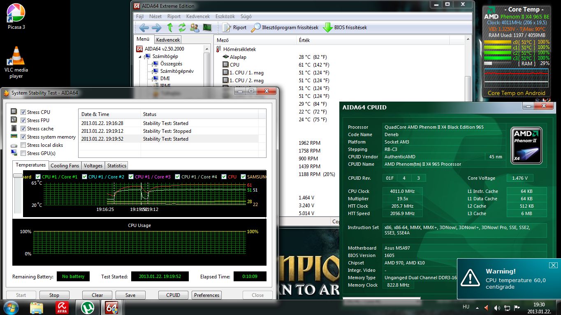Click the thermometer icon beside Hőmérsékletek
Viewport: 561px width, 315px height.
pyautogui.click(x=219, y=49)
